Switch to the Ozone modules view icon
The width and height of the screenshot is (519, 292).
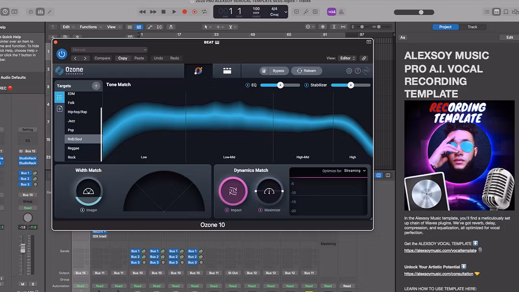tap(227, 71)
